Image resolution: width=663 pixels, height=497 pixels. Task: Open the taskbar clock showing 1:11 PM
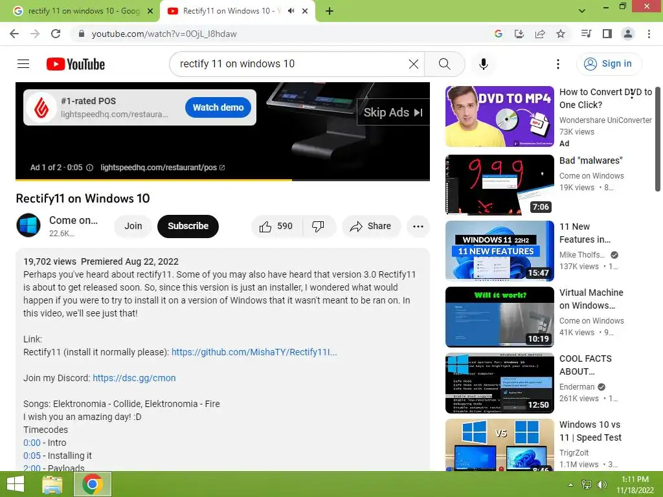coord(635,485)
